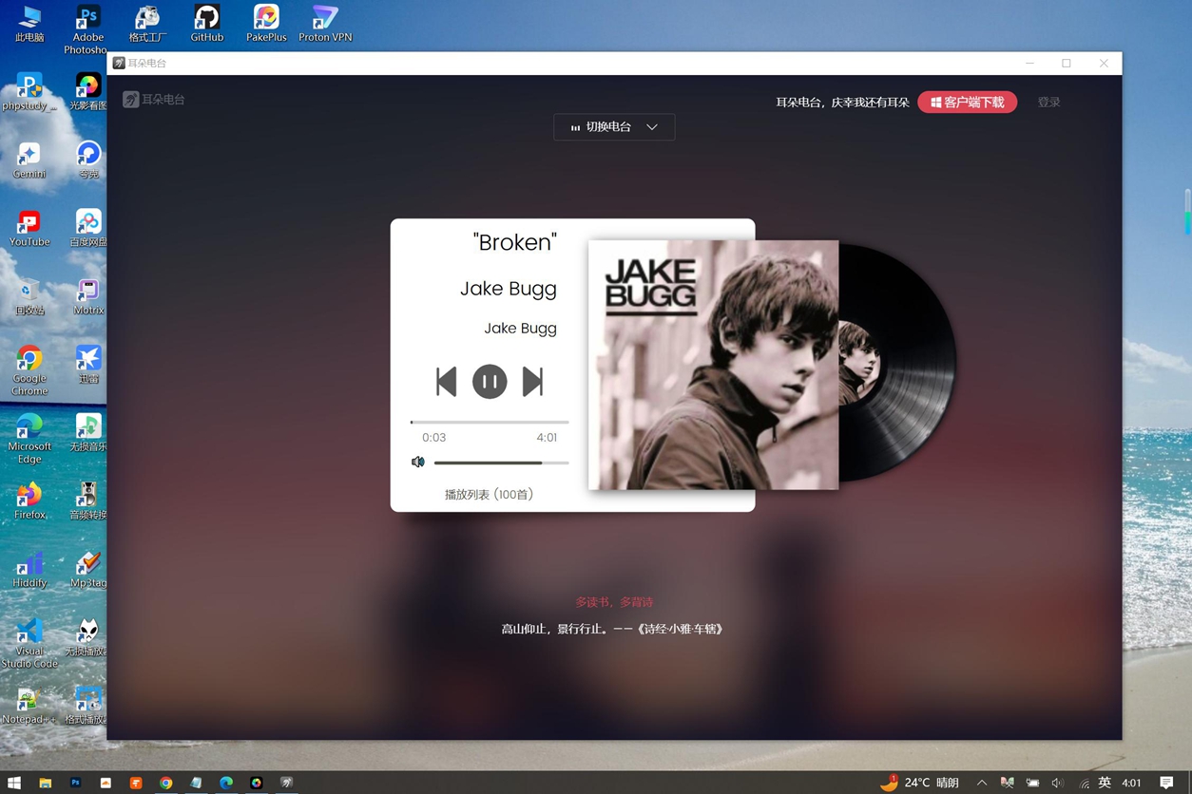Mute audio with the speaker icon

(x=417, y=462)
